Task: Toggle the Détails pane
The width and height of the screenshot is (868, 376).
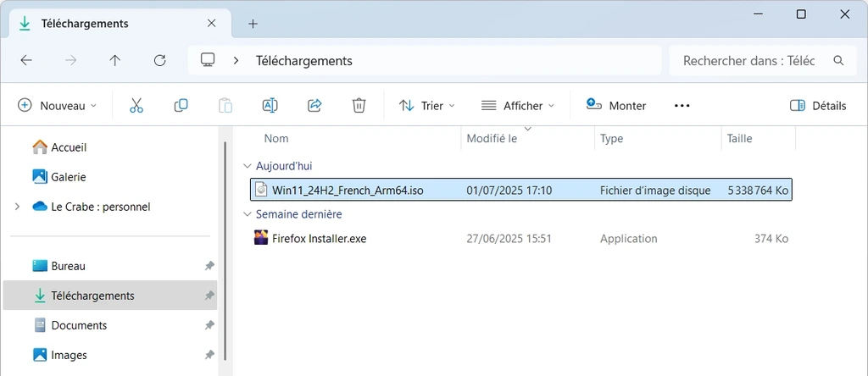Action: pyautogui.click(x=818, y=106)
